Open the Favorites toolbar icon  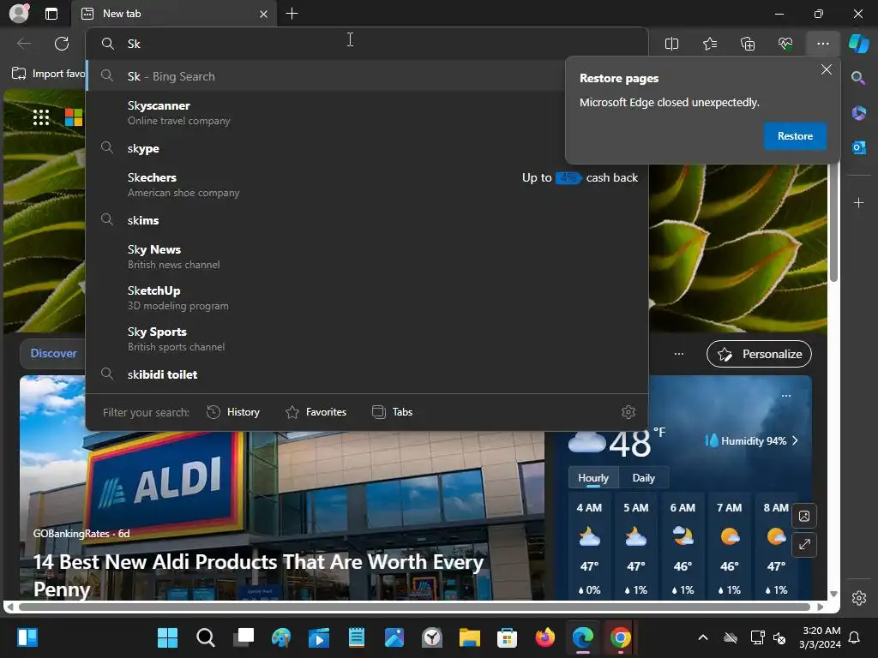coord(709,44)
